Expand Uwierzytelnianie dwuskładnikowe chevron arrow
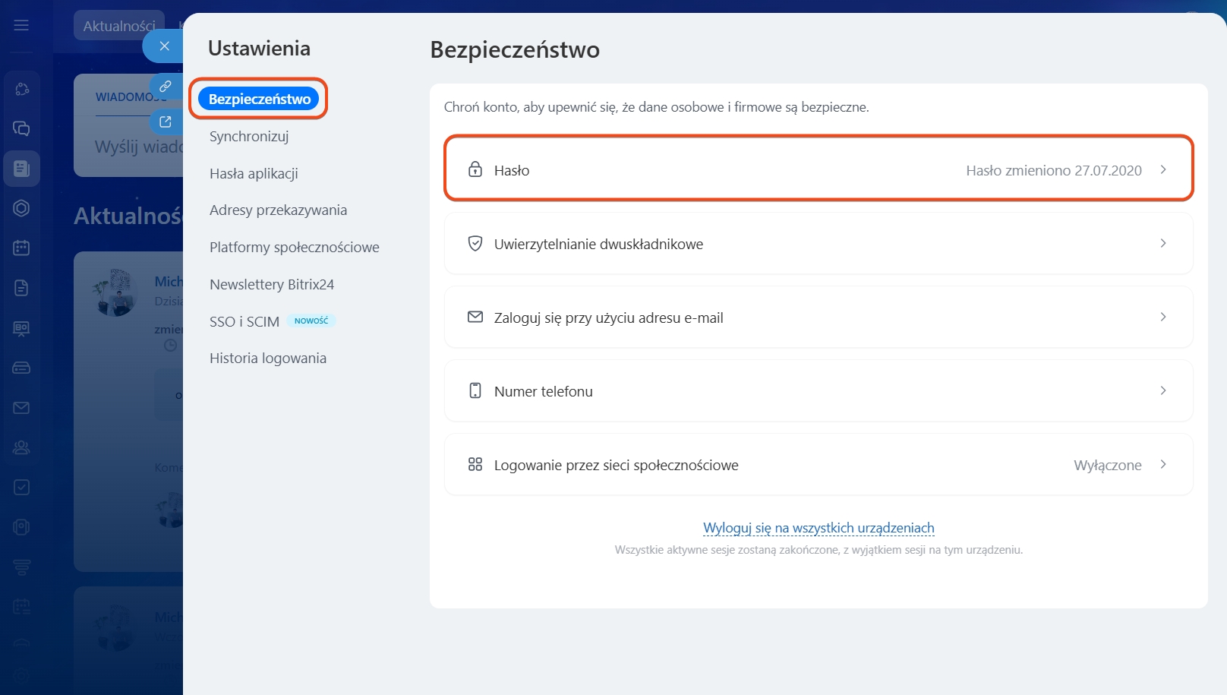Viewport: 1227px width, 695px height. (x=1162, y=244)
